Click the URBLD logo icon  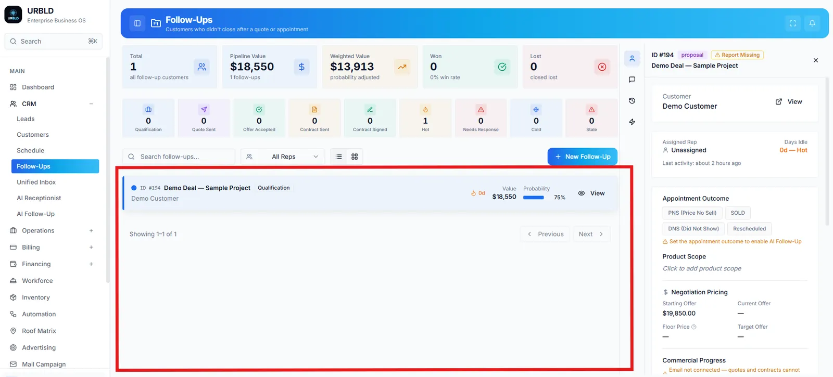click(13, 15)
